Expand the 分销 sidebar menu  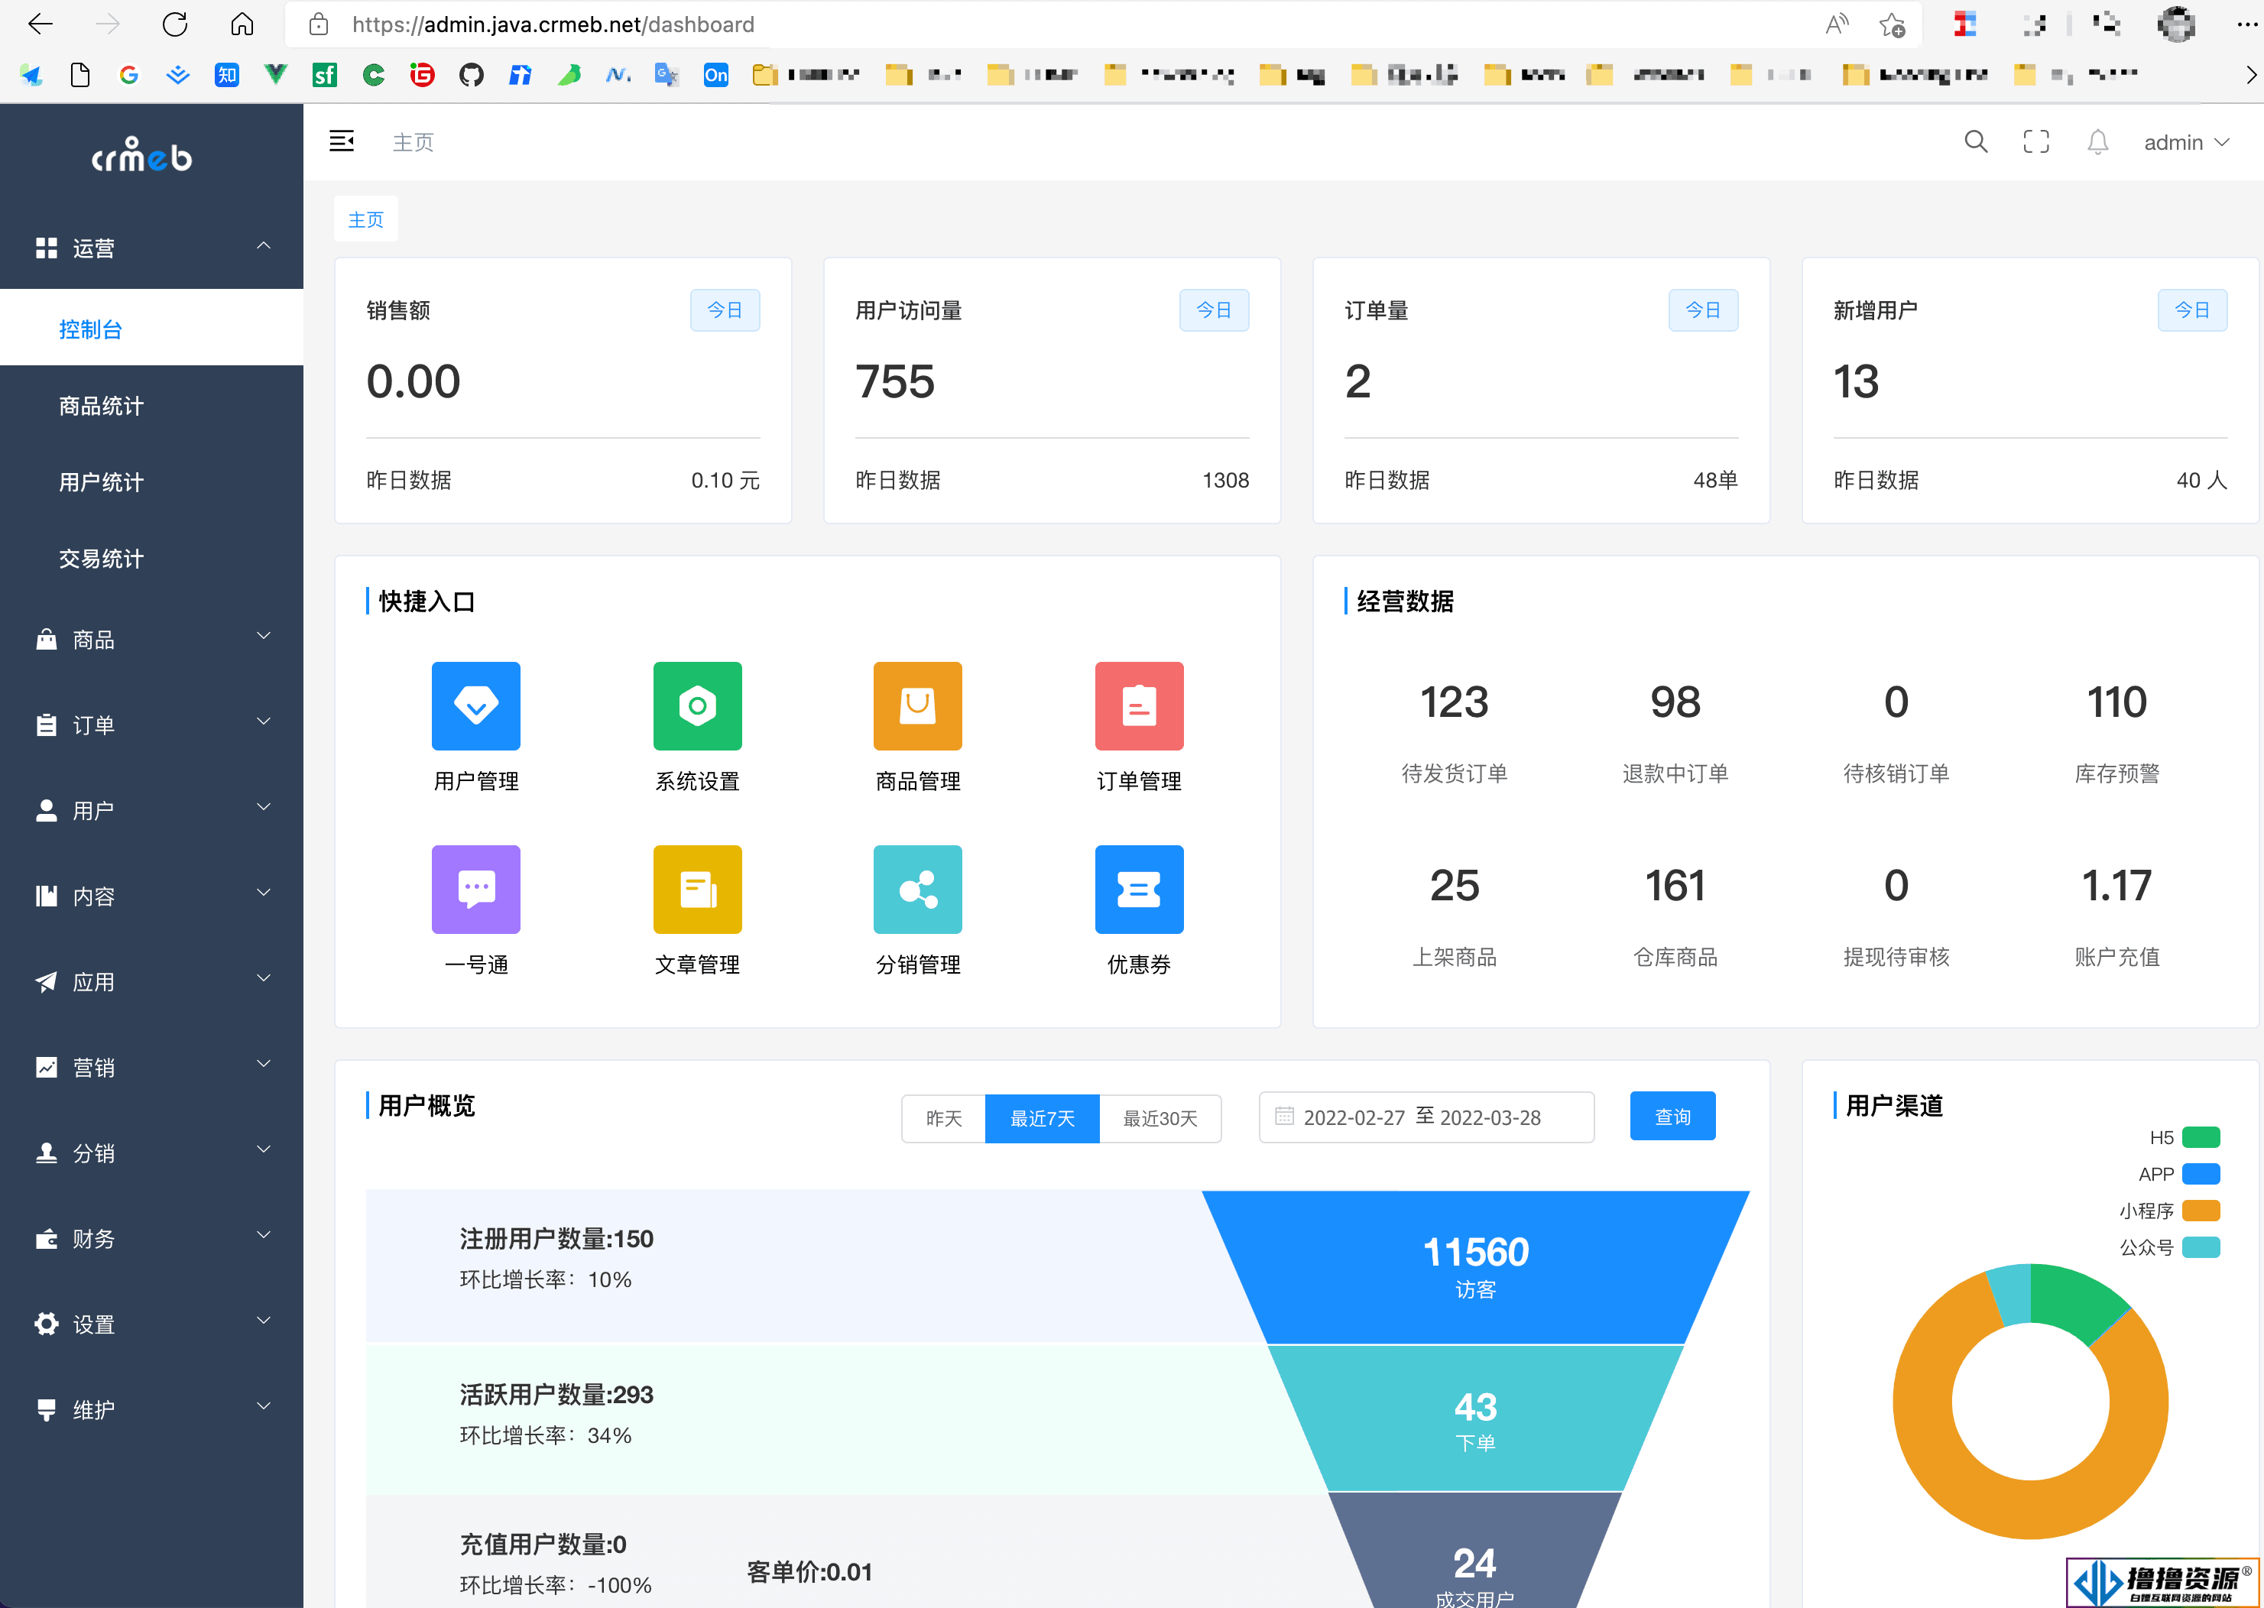151,1153
